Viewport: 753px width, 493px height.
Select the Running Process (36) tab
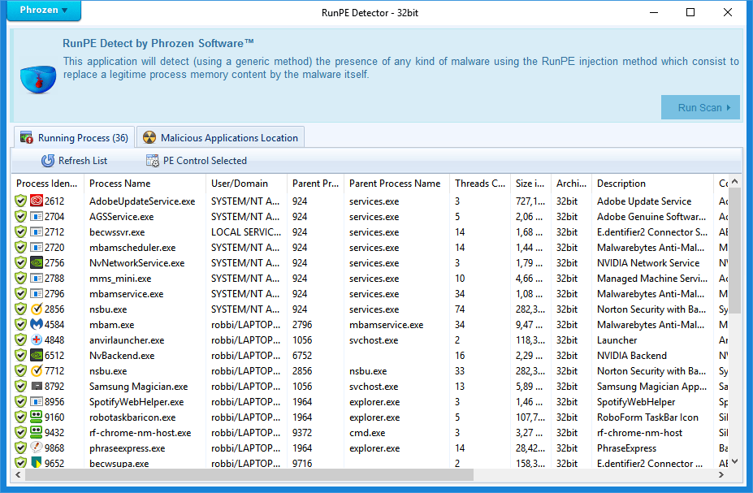tap(74, 138)
